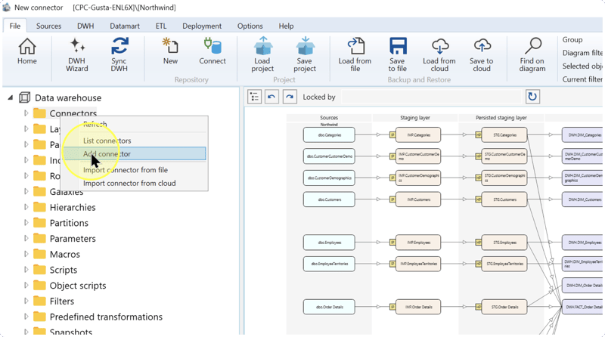Image resolution: width=605 pixels, height=337 pixels.
Task: Click the Parameters folder icon
Action: [39, 238]
